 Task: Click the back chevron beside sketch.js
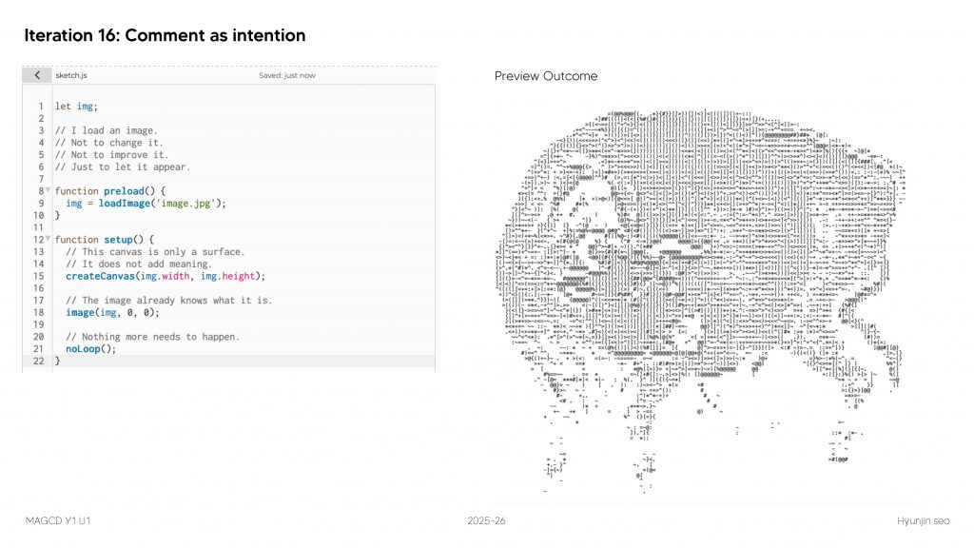[36, 75]
